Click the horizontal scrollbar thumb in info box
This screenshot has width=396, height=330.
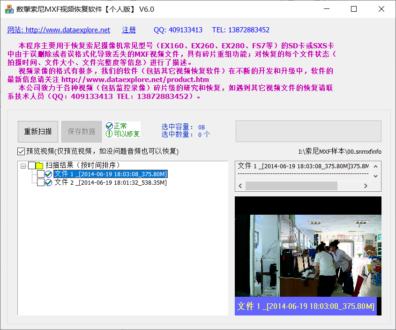point(291,186)
